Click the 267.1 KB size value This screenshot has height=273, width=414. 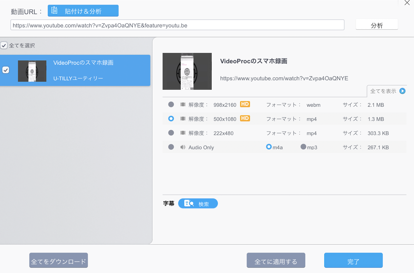click(x=378, y=148)
